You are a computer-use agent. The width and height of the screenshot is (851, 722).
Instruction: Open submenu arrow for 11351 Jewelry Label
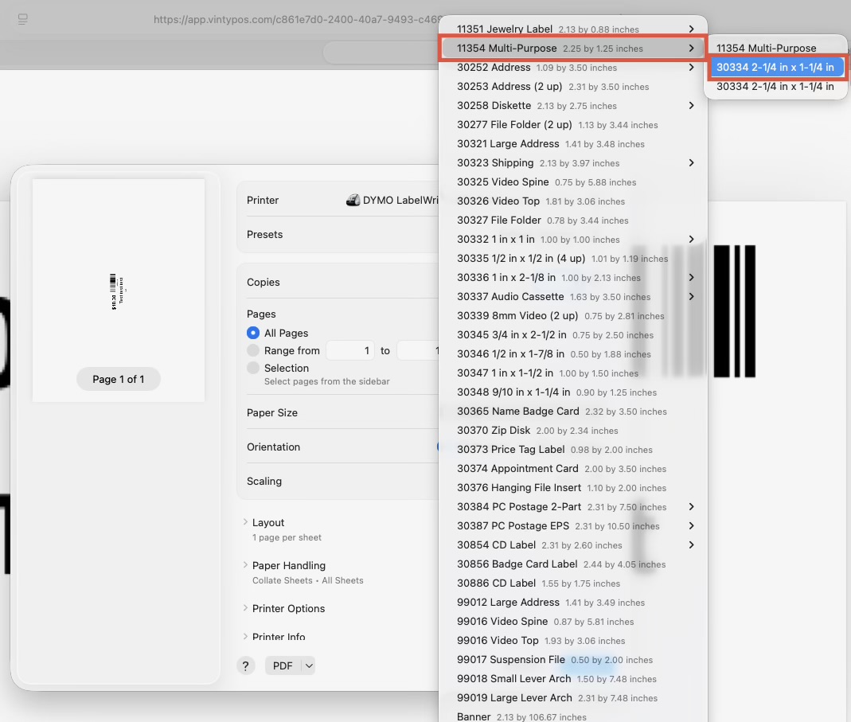(x=691, y=29)
